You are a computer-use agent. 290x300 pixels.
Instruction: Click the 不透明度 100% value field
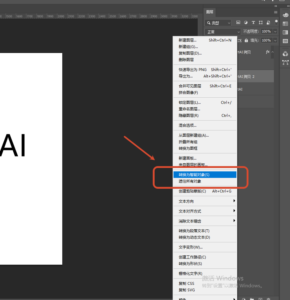266,31
